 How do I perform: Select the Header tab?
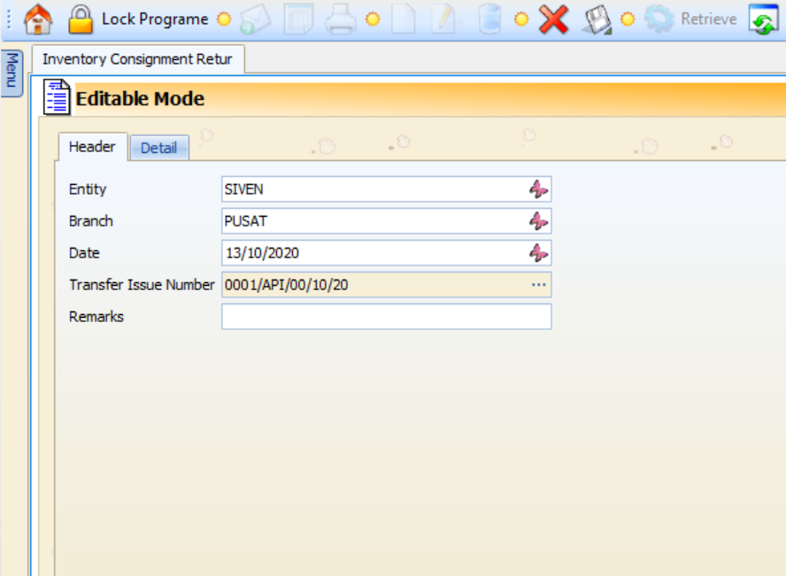[92, 147]
